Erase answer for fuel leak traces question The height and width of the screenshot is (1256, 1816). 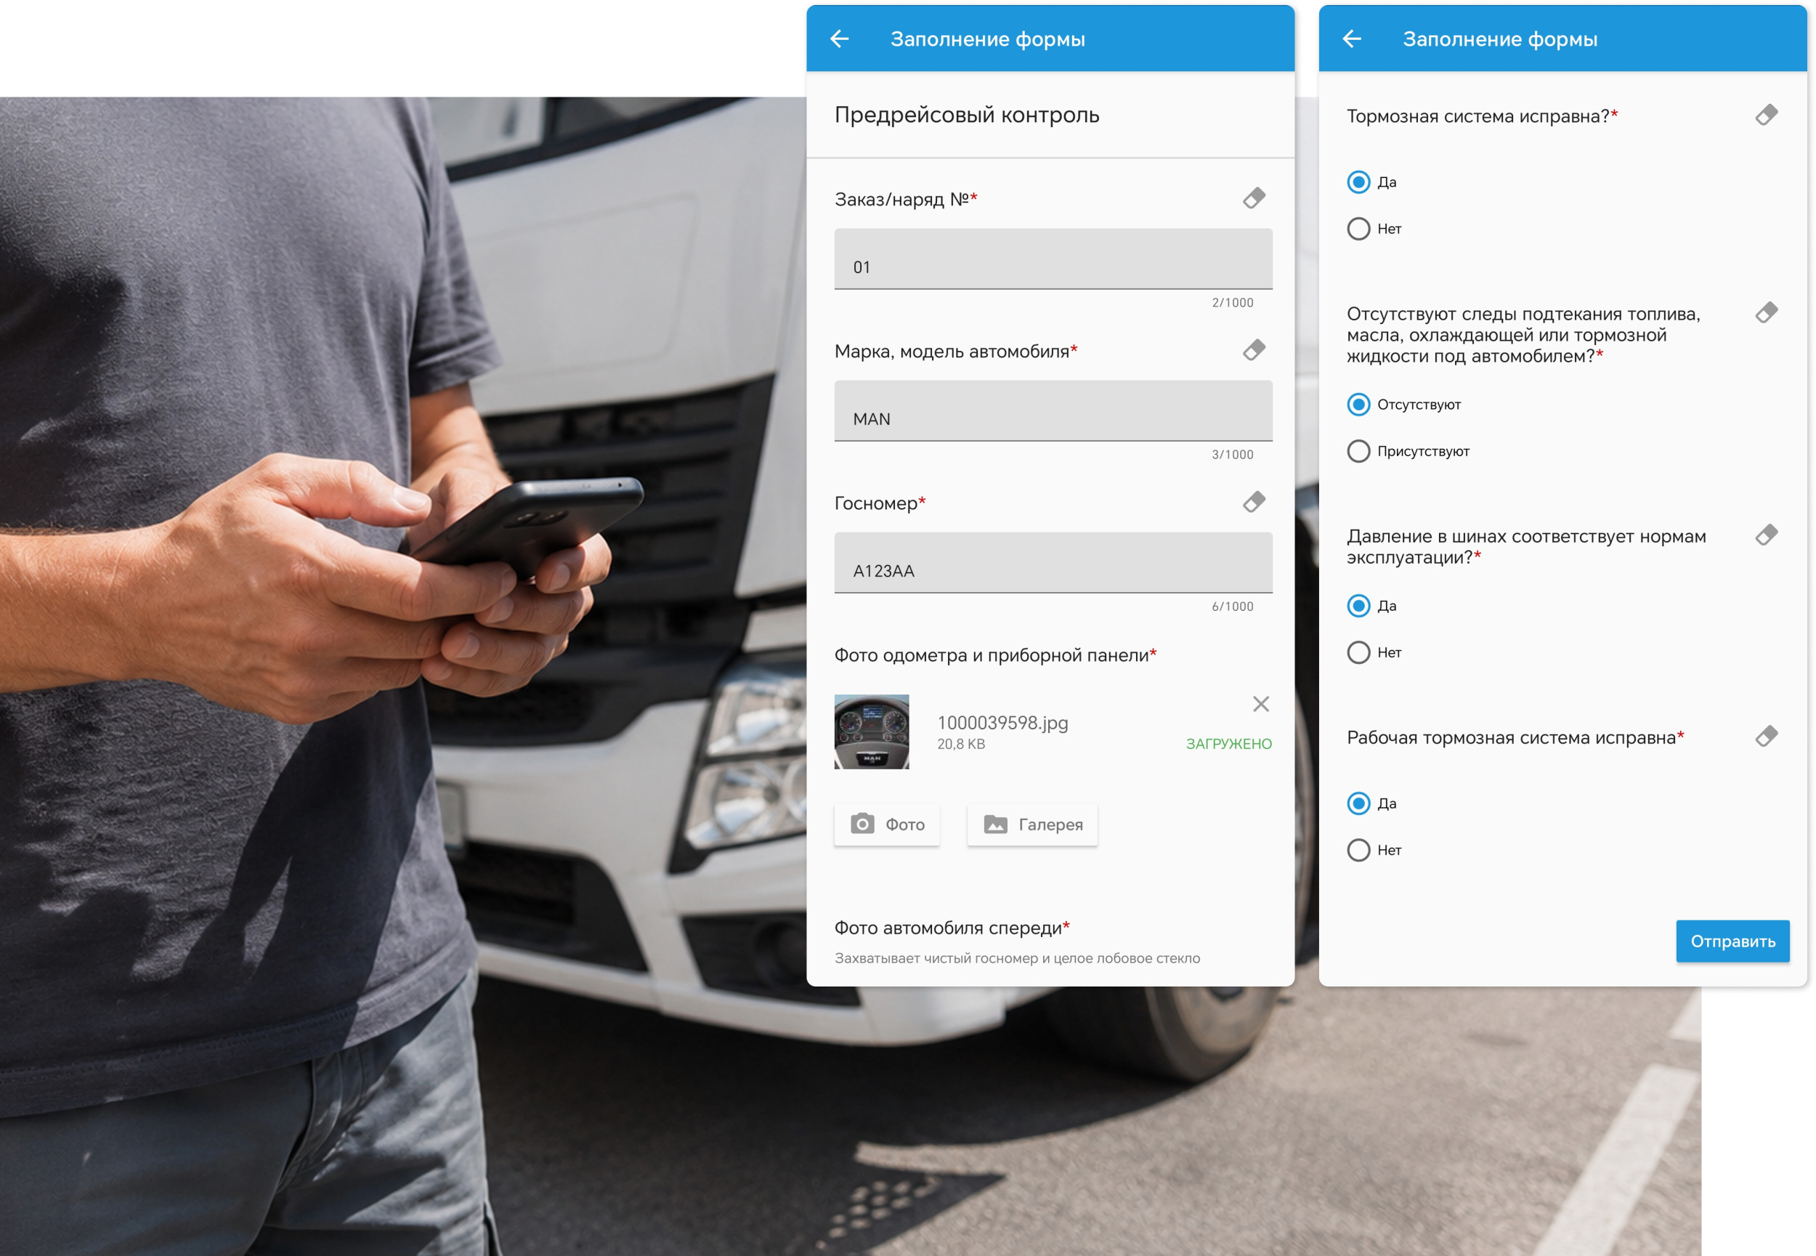1767,312
